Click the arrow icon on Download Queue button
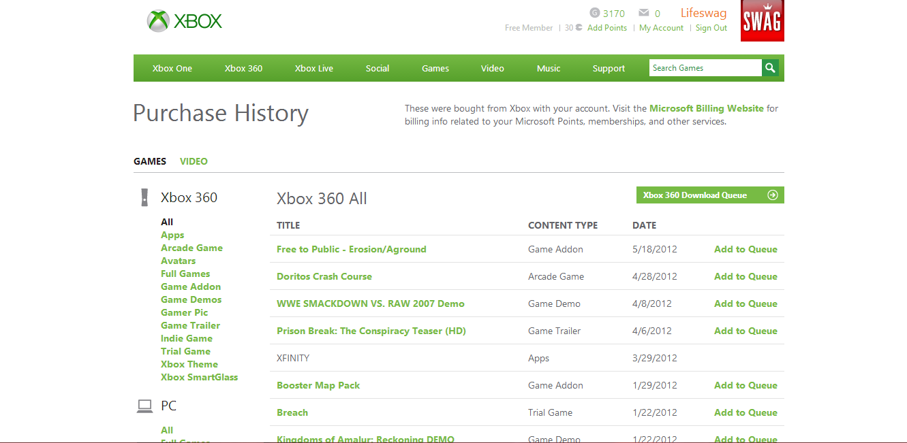This screenshot has height=443, width=907. pos(773,195)
